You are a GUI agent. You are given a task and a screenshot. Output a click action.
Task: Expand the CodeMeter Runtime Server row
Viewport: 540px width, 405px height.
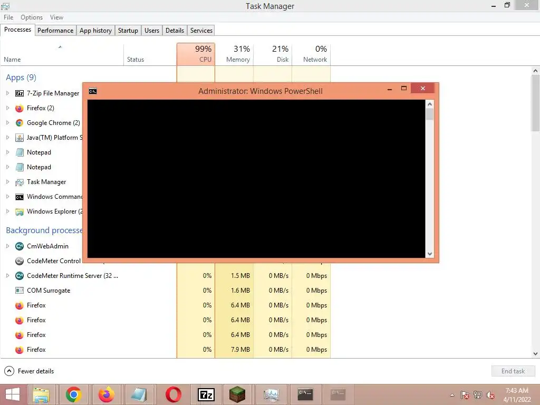pos(7,275)
